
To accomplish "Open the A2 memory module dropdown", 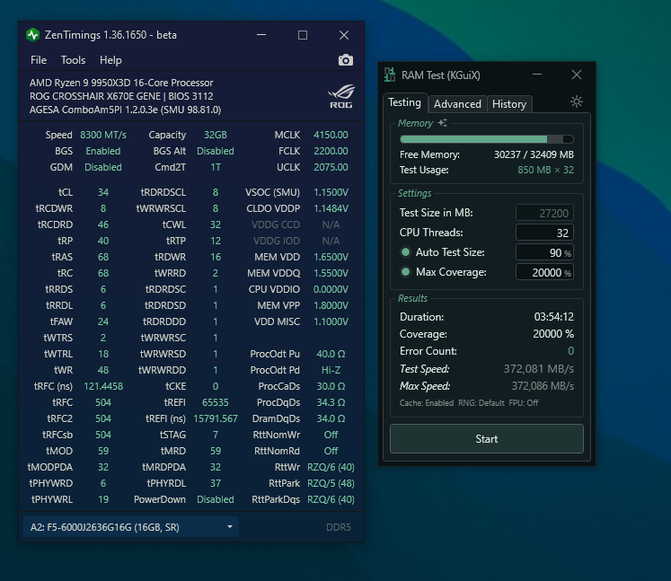I will coord(131,527).
